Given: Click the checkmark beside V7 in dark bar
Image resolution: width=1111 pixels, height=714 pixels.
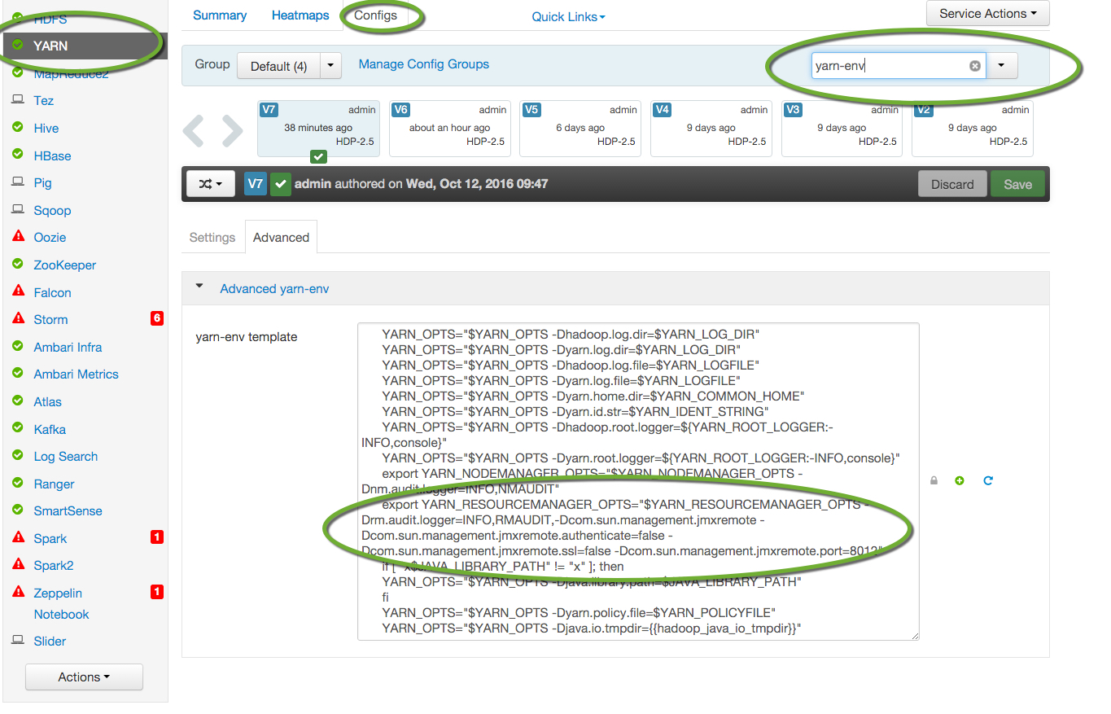Looking at the screenshot, I should pyautogui.click(x=281, y=184).
